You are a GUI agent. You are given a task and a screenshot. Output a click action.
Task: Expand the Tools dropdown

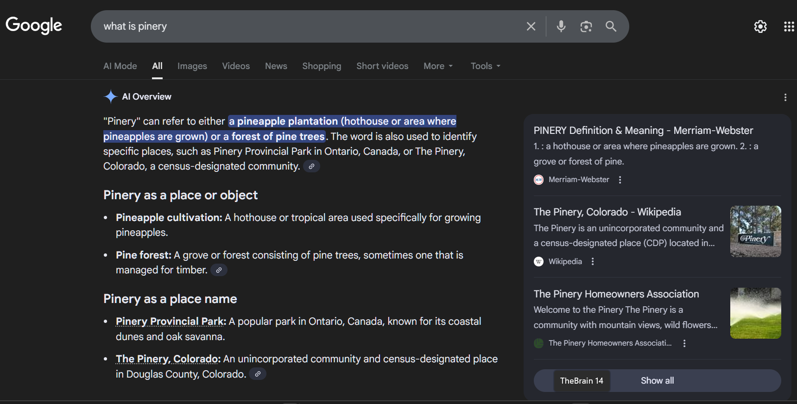coord(485,66)
